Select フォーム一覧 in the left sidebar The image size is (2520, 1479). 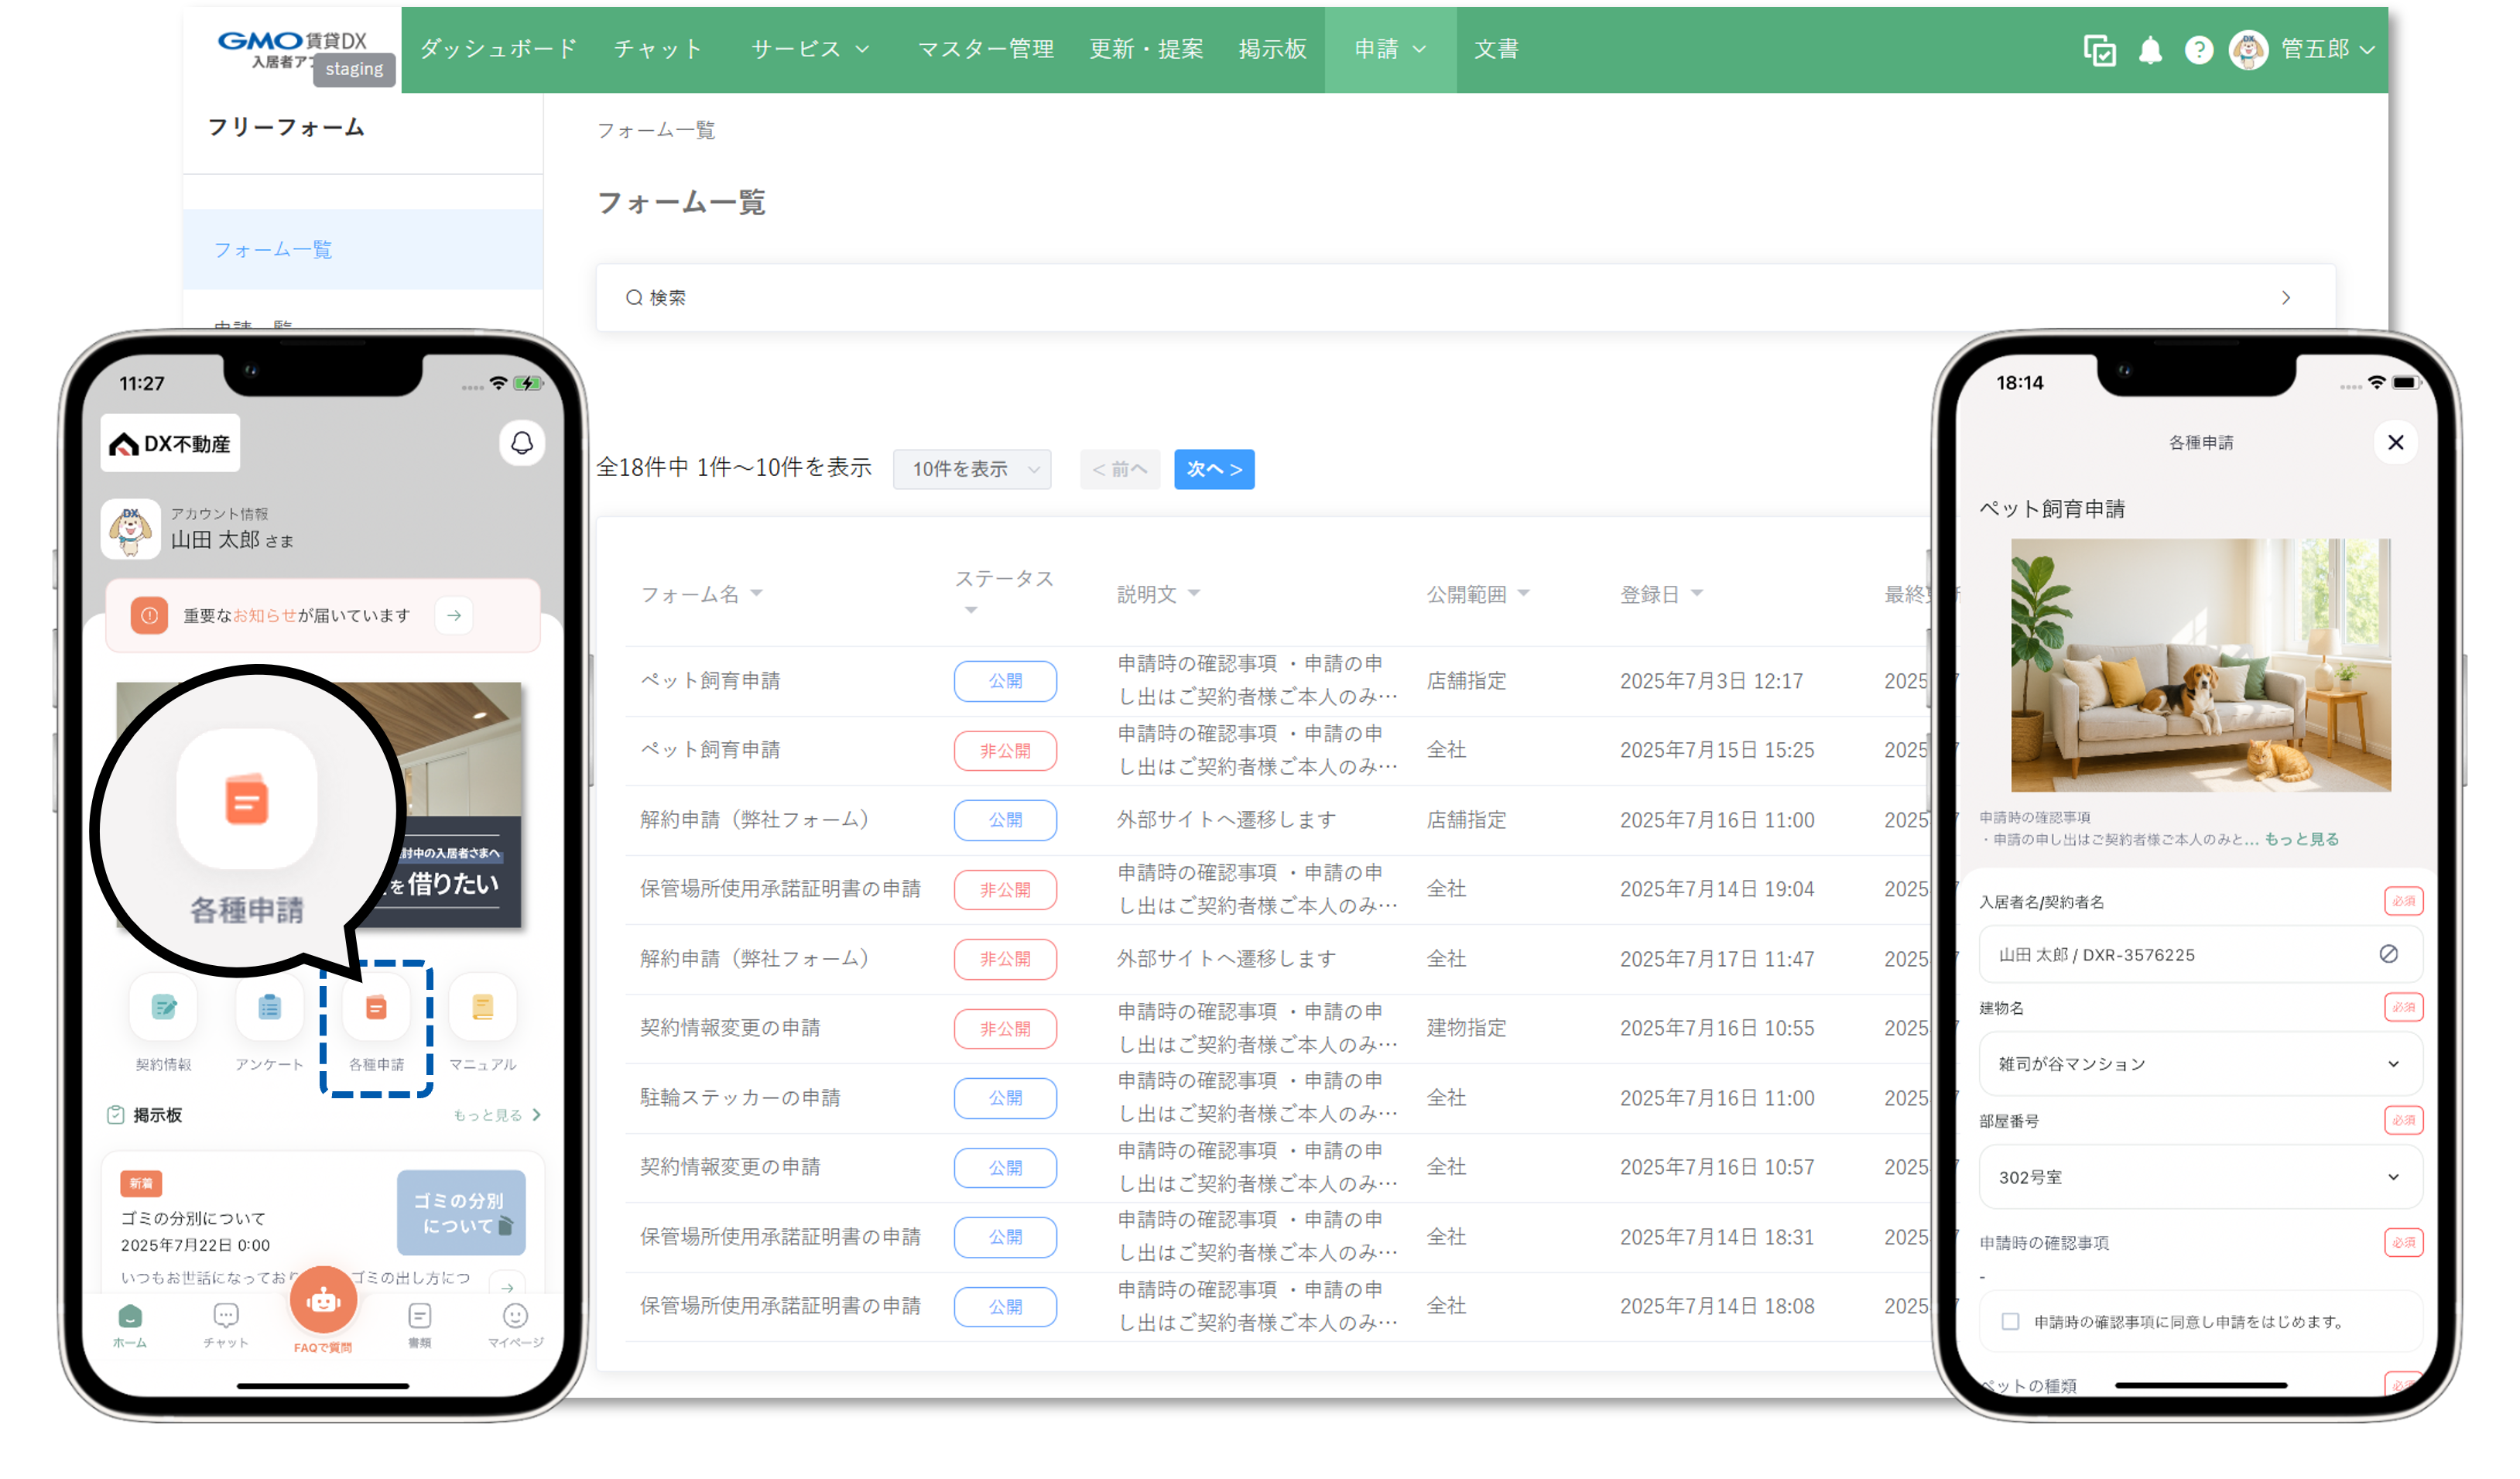coord(273,249)
